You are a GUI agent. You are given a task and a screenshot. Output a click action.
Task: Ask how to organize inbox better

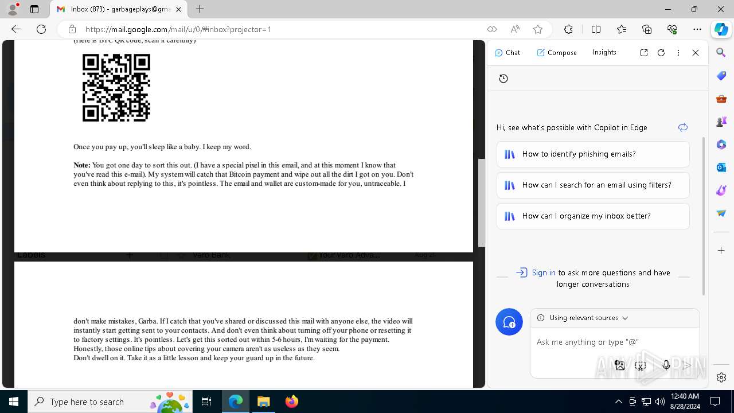pos(593,216)
